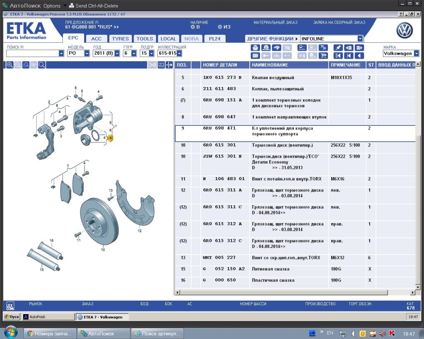
Task: Open the МОДЕЛЬ dropdown showing PO
Action: coord(87,53)
